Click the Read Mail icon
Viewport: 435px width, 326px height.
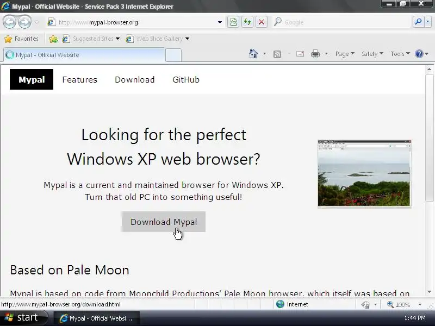coord(300,54)
